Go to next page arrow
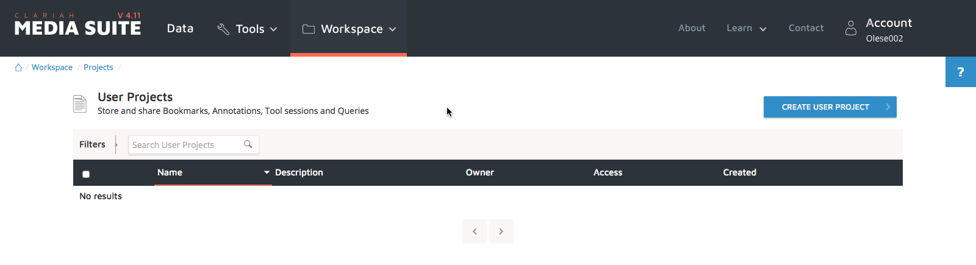The image size is (976, 265). pos(501,231)
